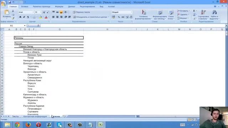Open the font size 10 dropdown
The width and height of the screenshot is (228, 128).
click(x=40, y=12)
